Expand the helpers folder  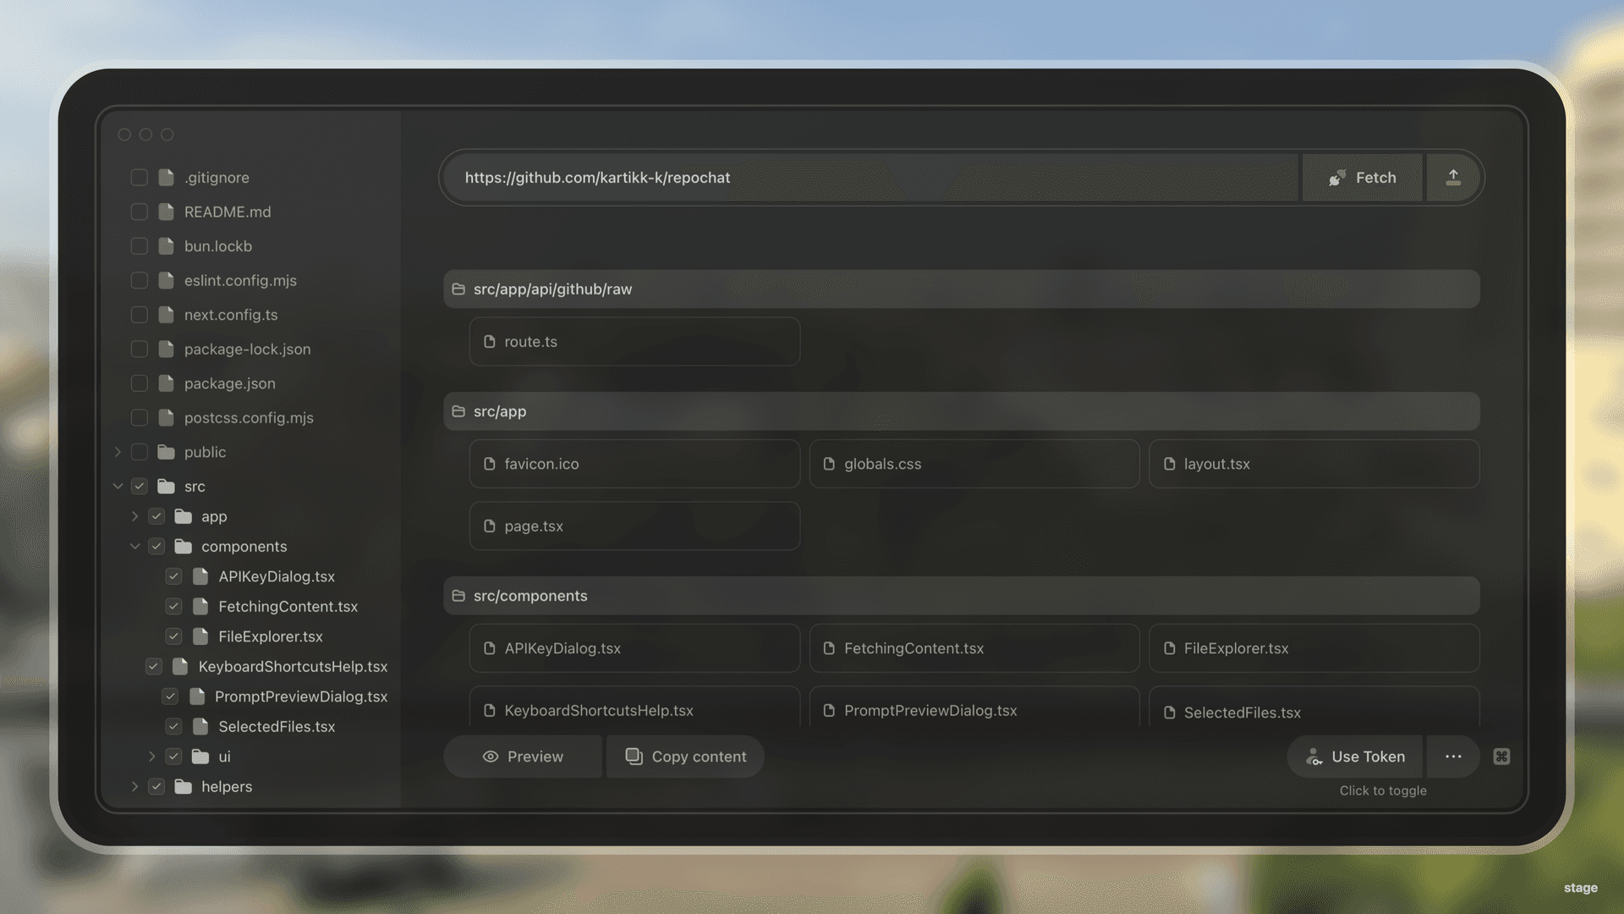coord(134,787)
